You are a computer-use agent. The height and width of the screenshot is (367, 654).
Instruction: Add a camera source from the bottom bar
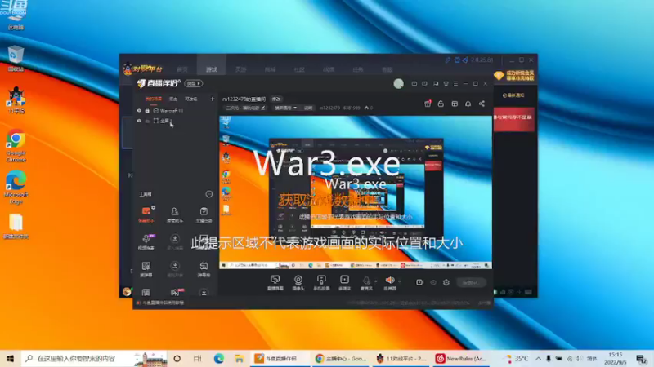tap(298, 282)
